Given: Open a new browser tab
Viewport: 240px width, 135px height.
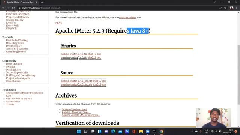Looking at the screenshot, I should 42,3.
